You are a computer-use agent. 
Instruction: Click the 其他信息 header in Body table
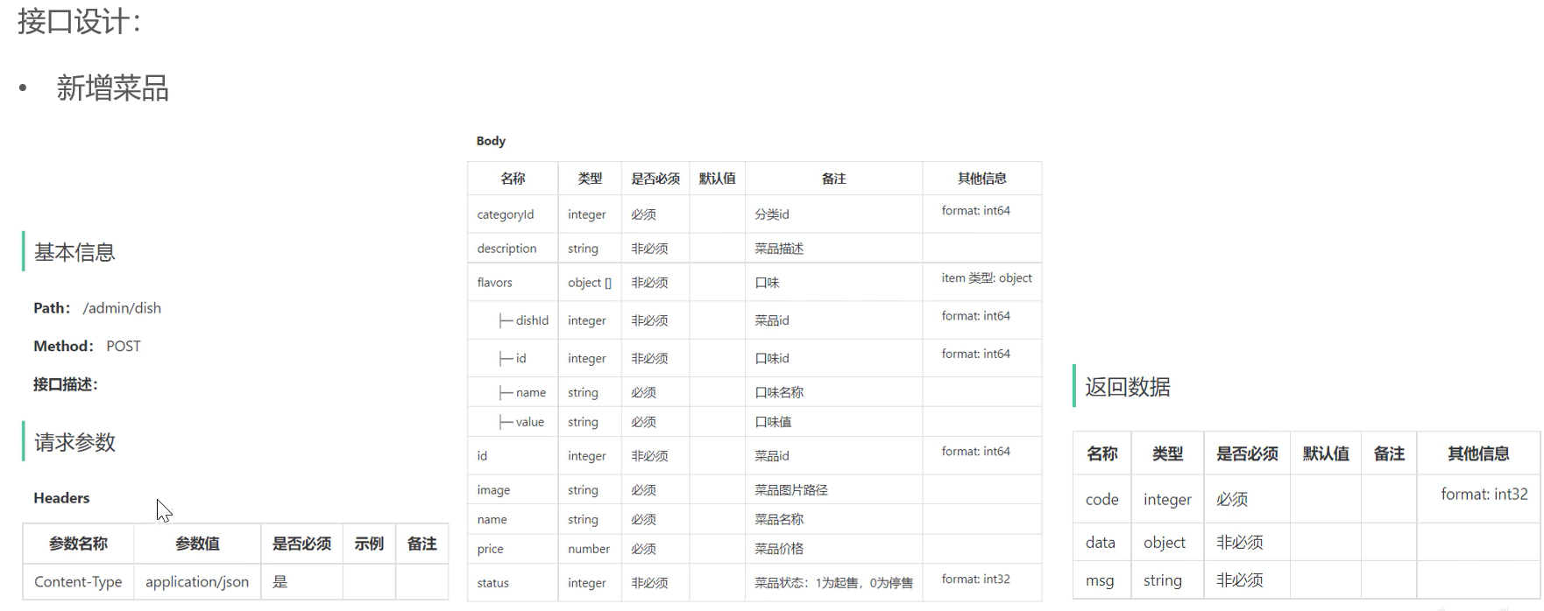click(x=981, y=179)
